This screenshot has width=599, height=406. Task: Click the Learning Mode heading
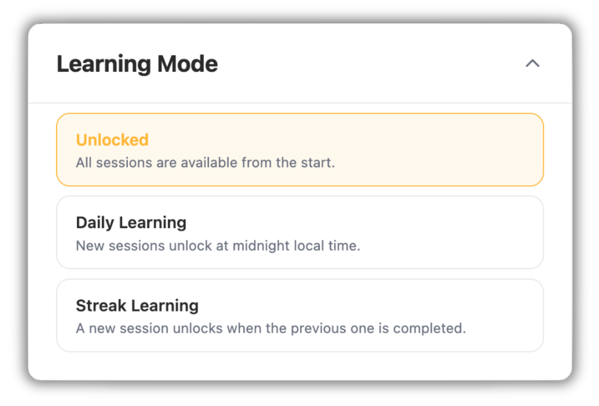tap(137, 64)
